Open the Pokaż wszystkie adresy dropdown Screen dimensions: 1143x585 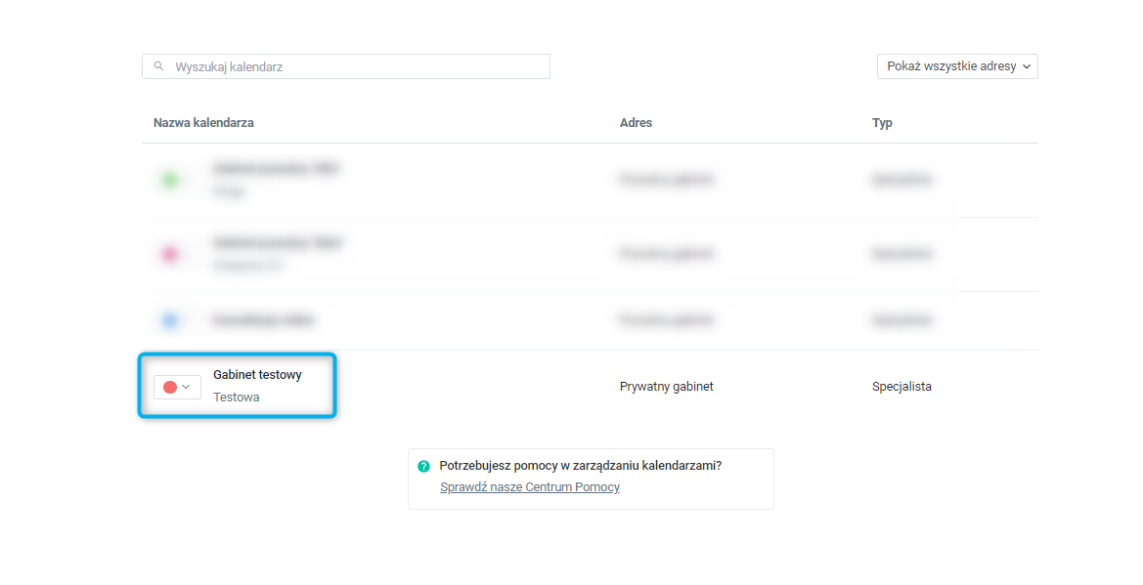point(956,66)
